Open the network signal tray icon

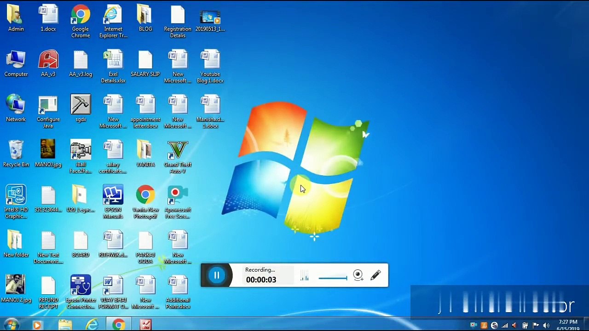505,326
